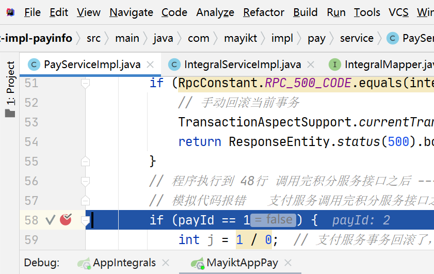
Task: Select the com breadcrumb
Action: point(199,38)
